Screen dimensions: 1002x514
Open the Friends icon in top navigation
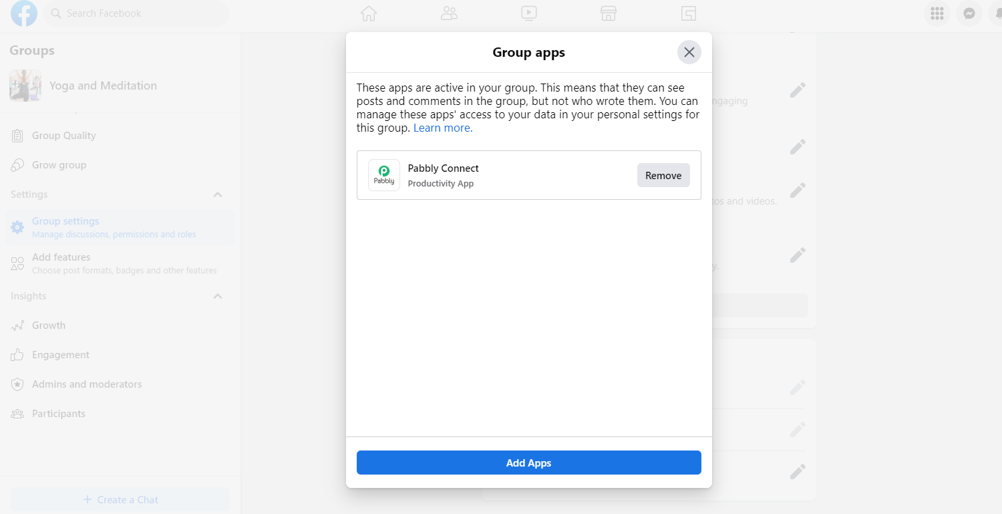[x=449, y=13]
